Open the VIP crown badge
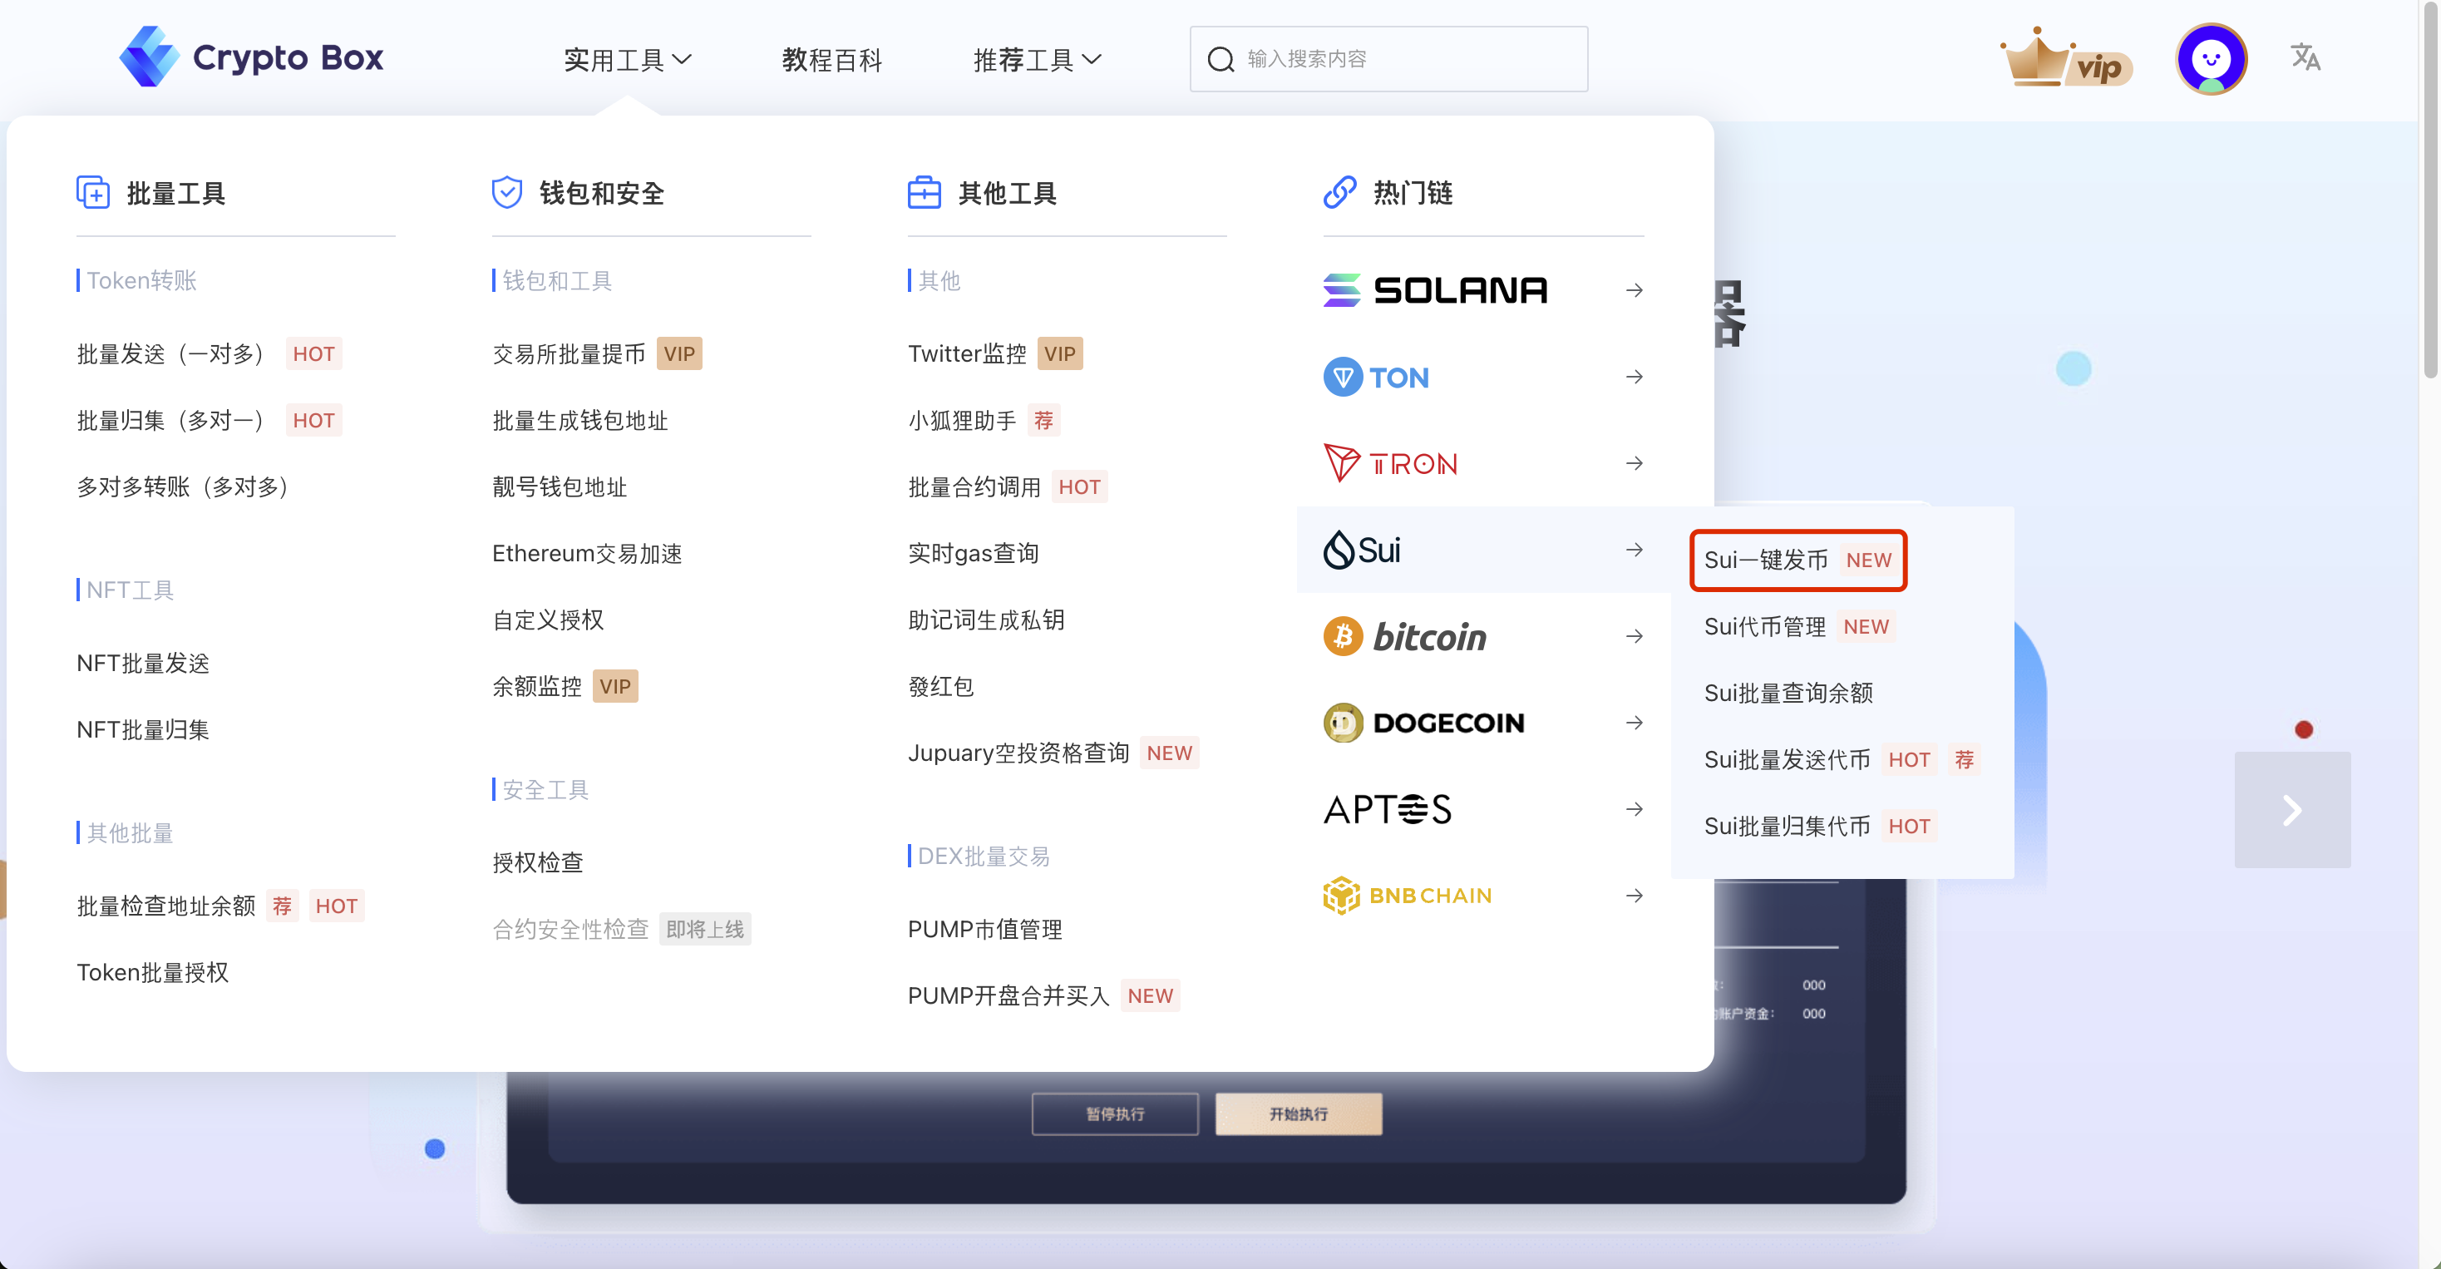2441x1269 pixels. (x=2066, y=59)
